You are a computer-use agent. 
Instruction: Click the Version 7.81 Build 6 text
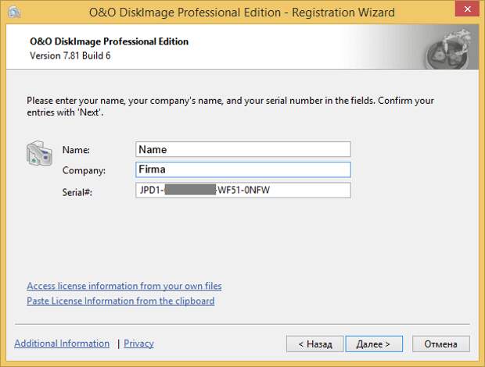tap(70, 56)
